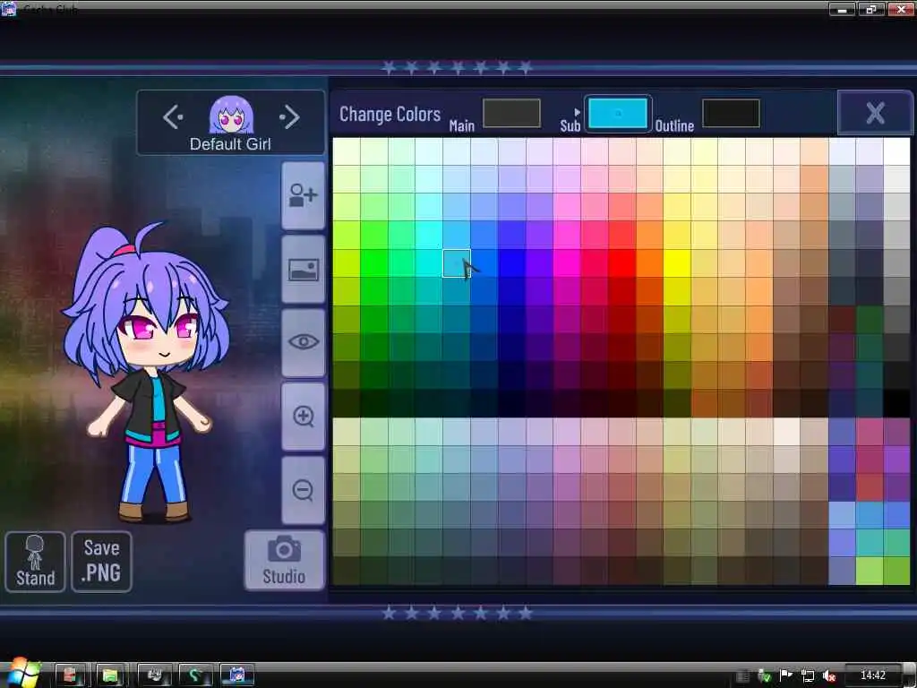
Task: Open the add character icon
Action: [x=303, y=196]
